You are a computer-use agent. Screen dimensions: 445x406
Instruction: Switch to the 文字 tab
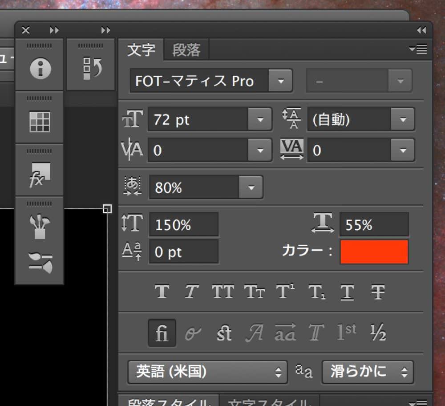[x=141, y=50]
